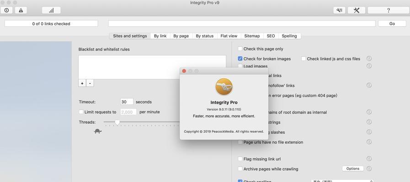This screenshot has width=410, height=182.
Task: Click the '0 of 0 links checked' status
Action: pyautogui.click(x=51, y=24)
